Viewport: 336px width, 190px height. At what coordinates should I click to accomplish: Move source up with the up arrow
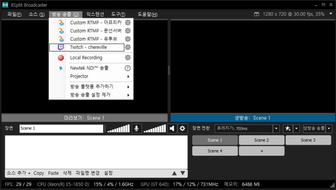point(175,173)
